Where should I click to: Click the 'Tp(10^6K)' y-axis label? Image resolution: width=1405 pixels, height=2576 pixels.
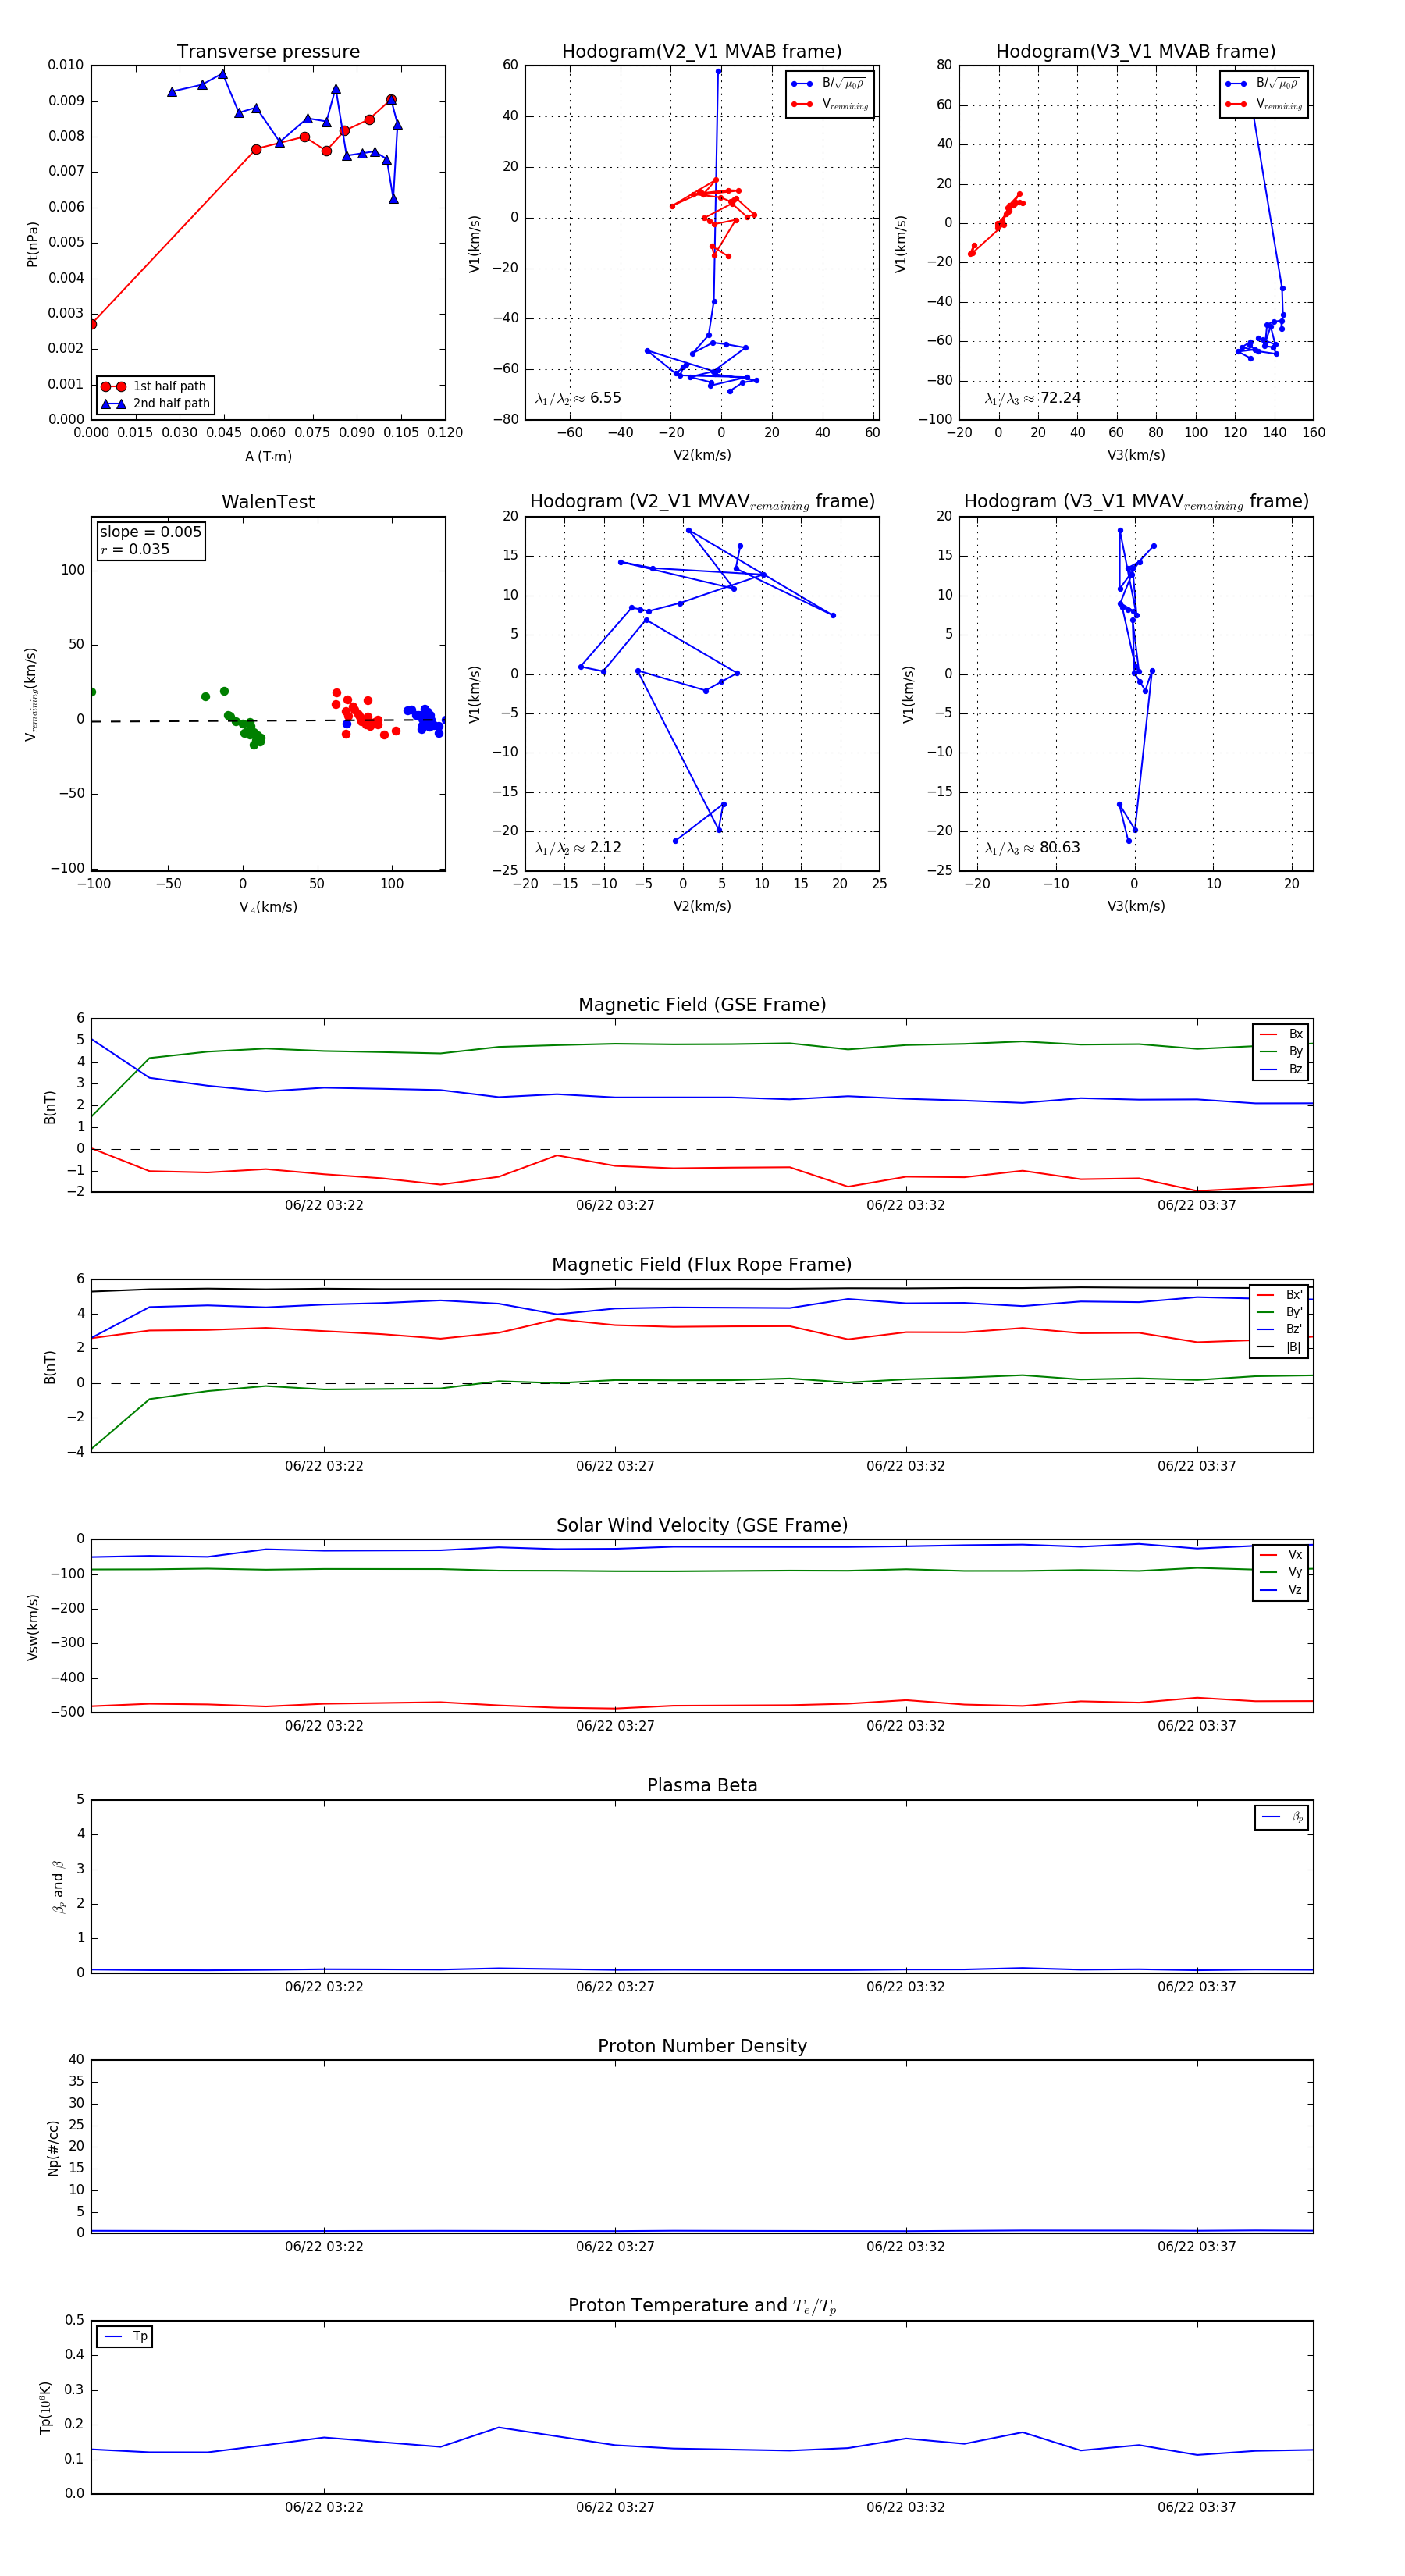[x=45, y=2408]
